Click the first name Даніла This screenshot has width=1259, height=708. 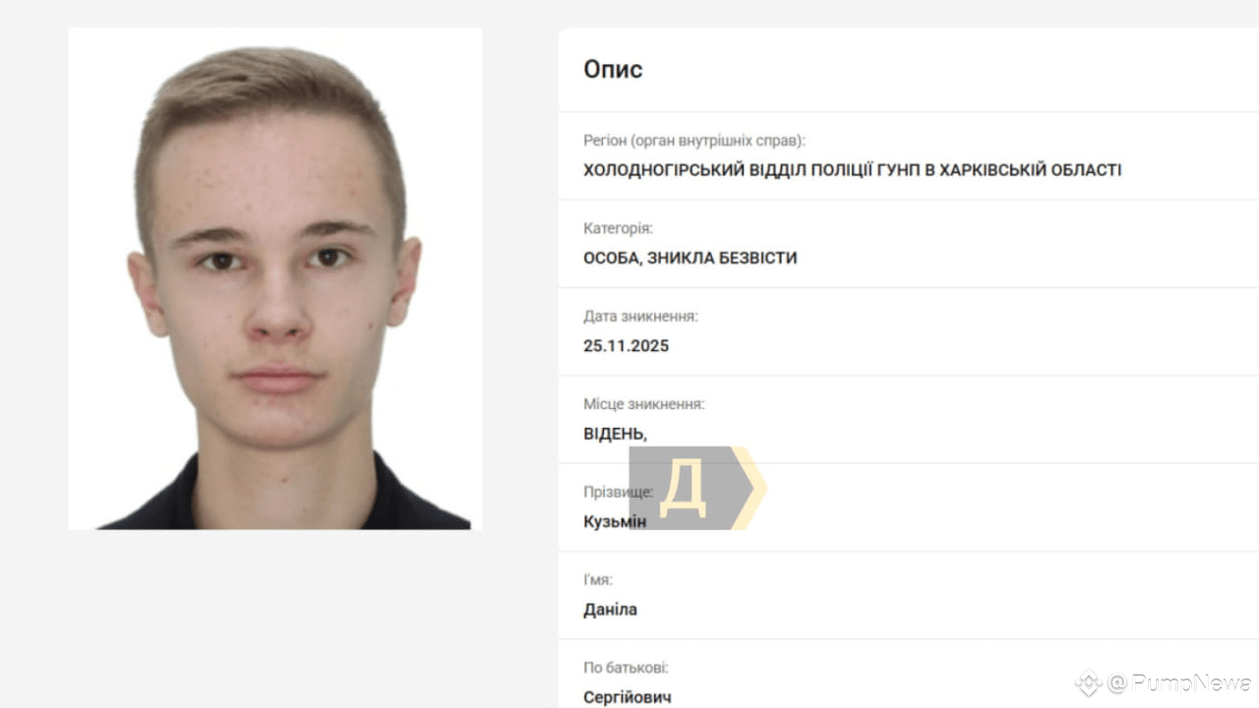tap(610, 610)
